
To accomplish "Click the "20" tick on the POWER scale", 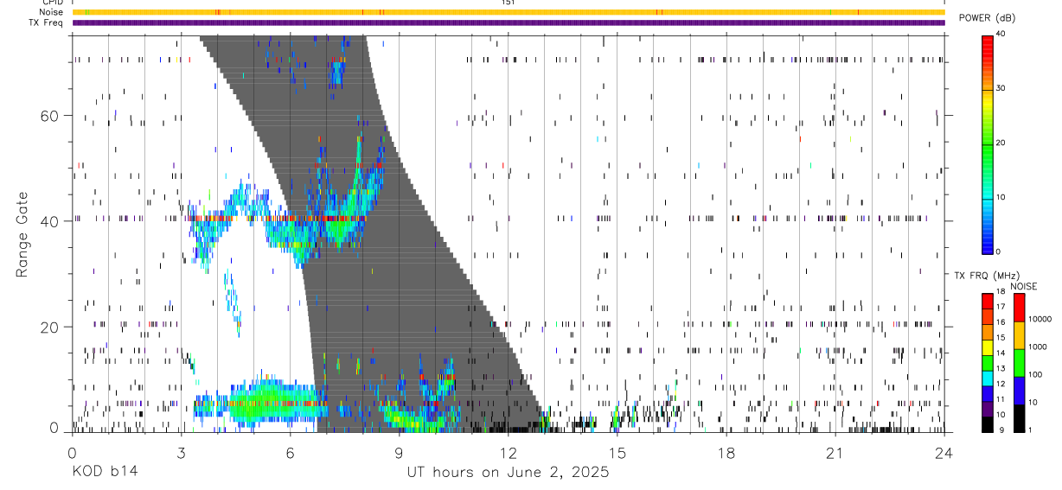I will pyautogui.click(x=1002, y=143).
